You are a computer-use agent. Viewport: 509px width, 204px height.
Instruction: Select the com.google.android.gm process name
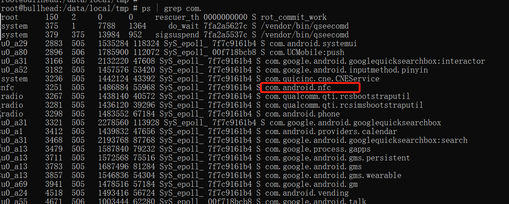click(311, 184)
